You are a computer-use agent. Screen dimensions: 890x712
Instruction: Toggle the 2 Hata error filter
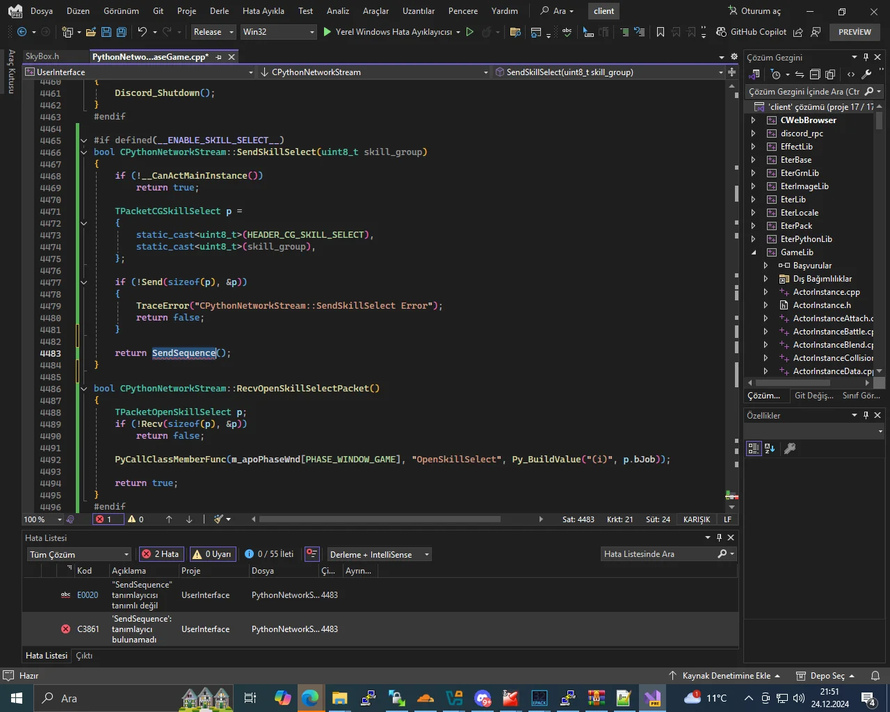pyautogui.click(x=161, y=554)
